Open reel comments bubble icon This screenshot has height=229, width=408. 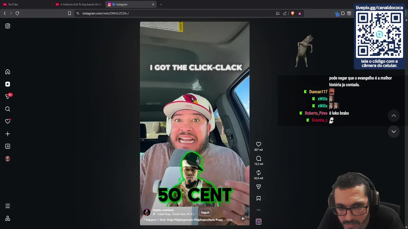259,158
